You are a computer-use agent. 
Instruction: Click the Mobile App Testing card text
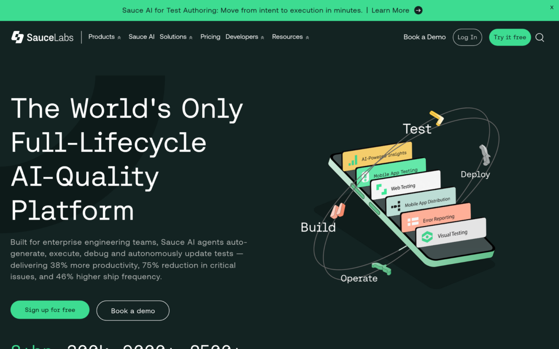tap(395, 174)
